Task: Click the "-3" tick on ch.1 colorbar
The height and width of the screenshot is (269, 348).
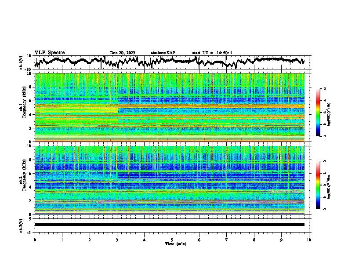Action: click(x=324, y=88)
